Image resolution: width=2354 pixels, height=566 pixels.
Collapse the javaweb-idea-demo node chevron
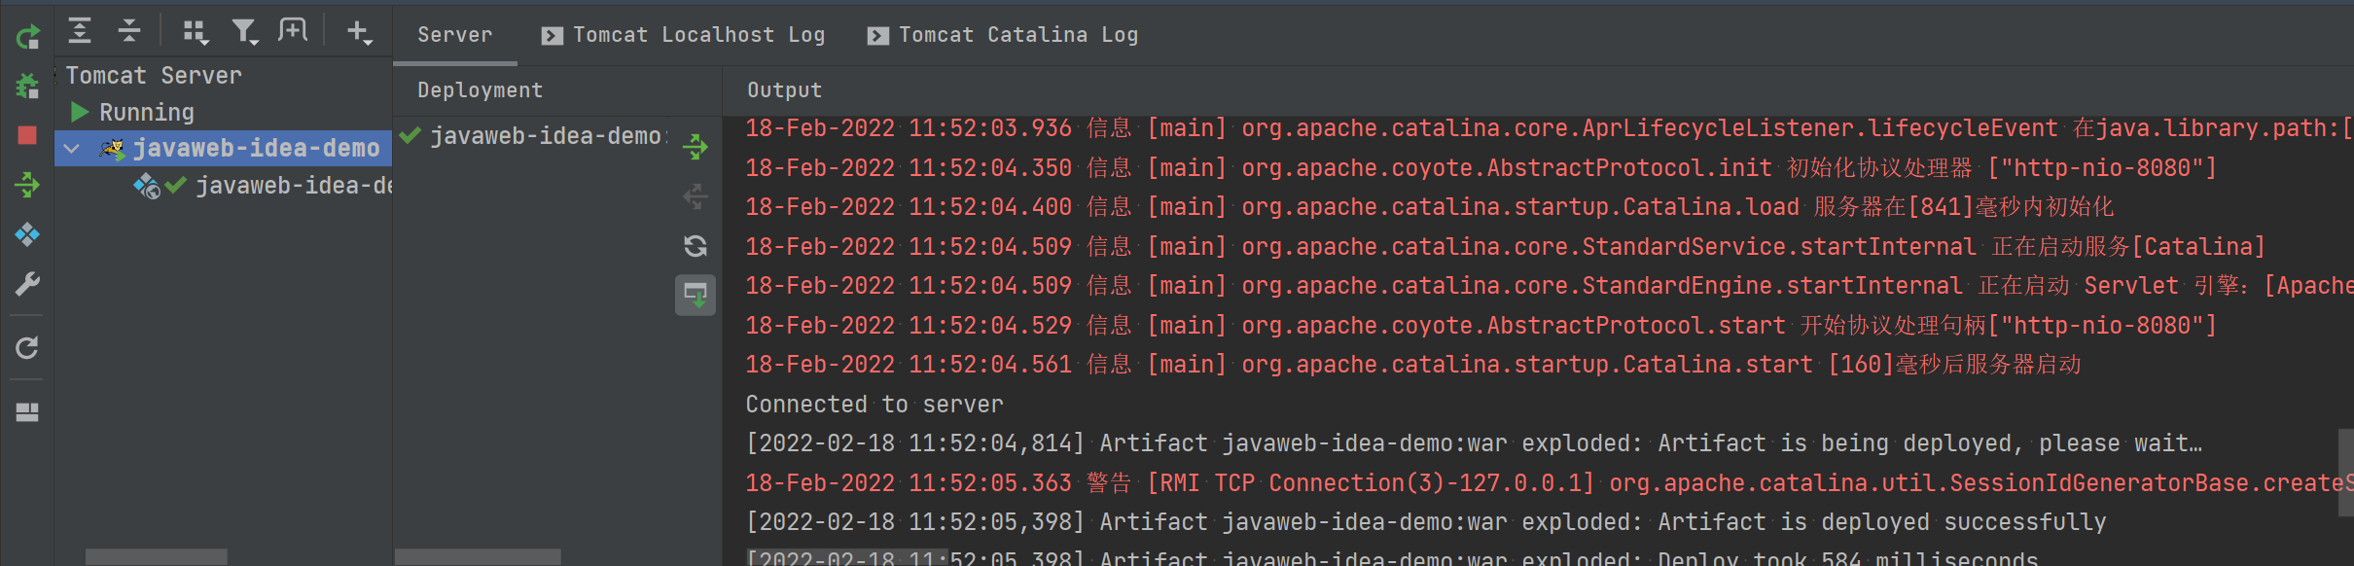[71, 149]
